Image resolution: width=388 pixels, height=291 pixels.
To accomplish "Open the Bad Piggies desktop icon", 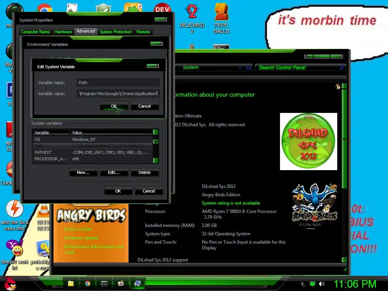I will [133, 8].
